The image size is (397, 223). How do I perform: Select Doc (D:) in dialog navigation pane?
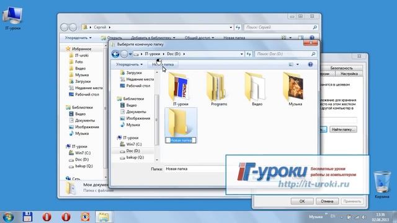coord(130,151)
